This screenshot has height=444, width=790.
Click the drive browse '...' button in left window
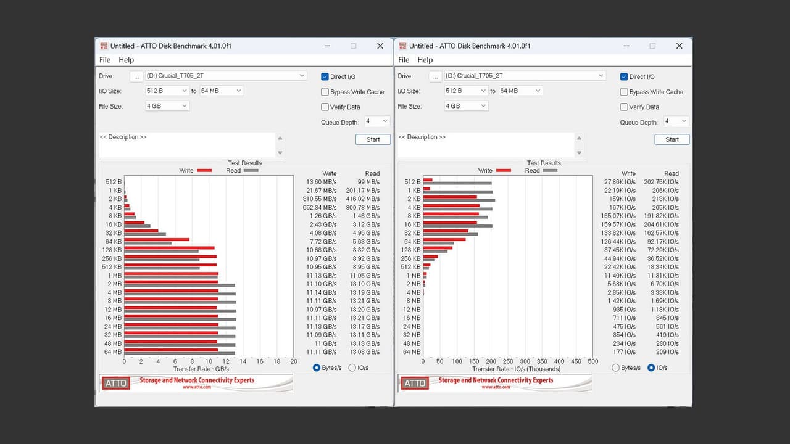pos(136,76)
